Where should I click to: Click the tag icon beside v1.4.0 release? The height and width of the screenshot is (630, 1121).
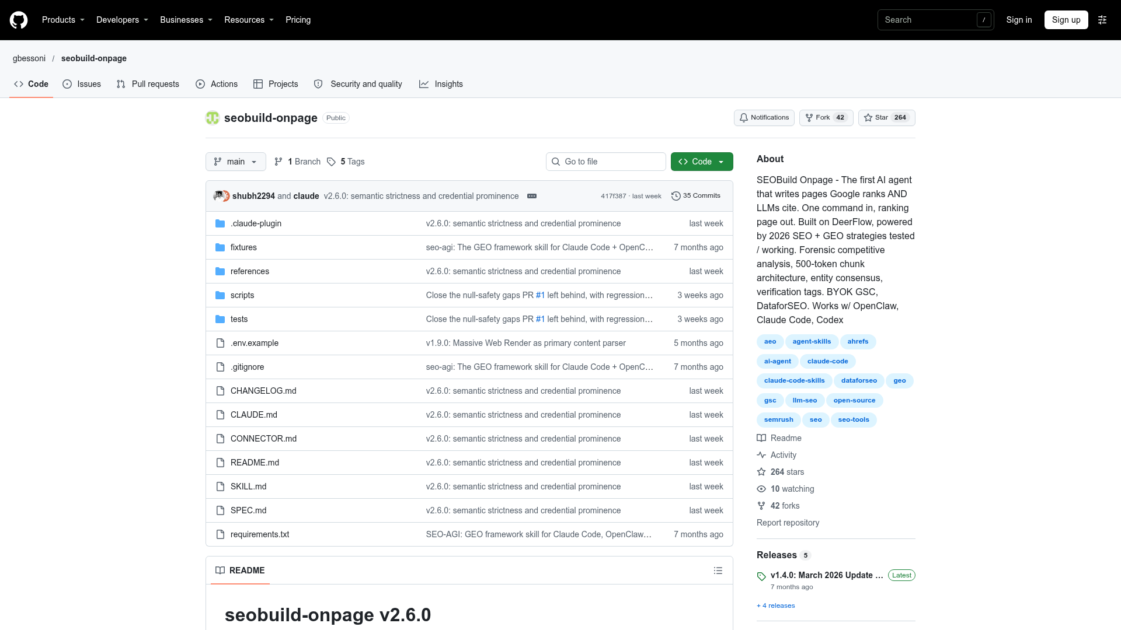pos(761,576)
